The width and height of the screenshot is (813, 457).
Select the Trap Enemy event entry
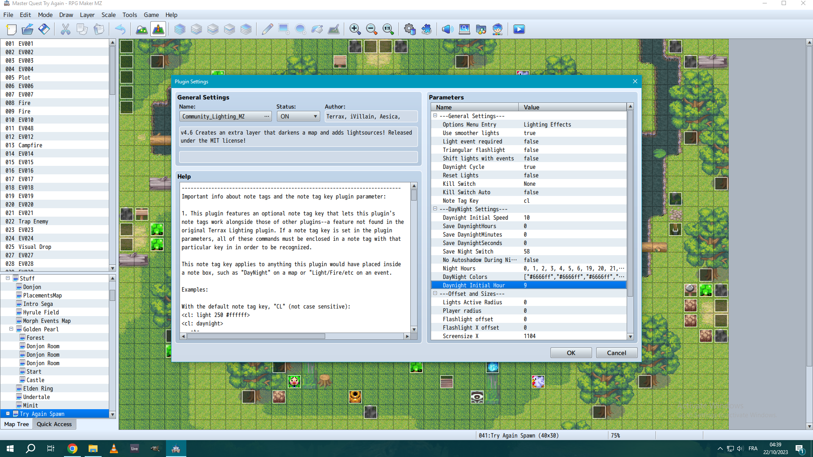[x=55, y=221]
